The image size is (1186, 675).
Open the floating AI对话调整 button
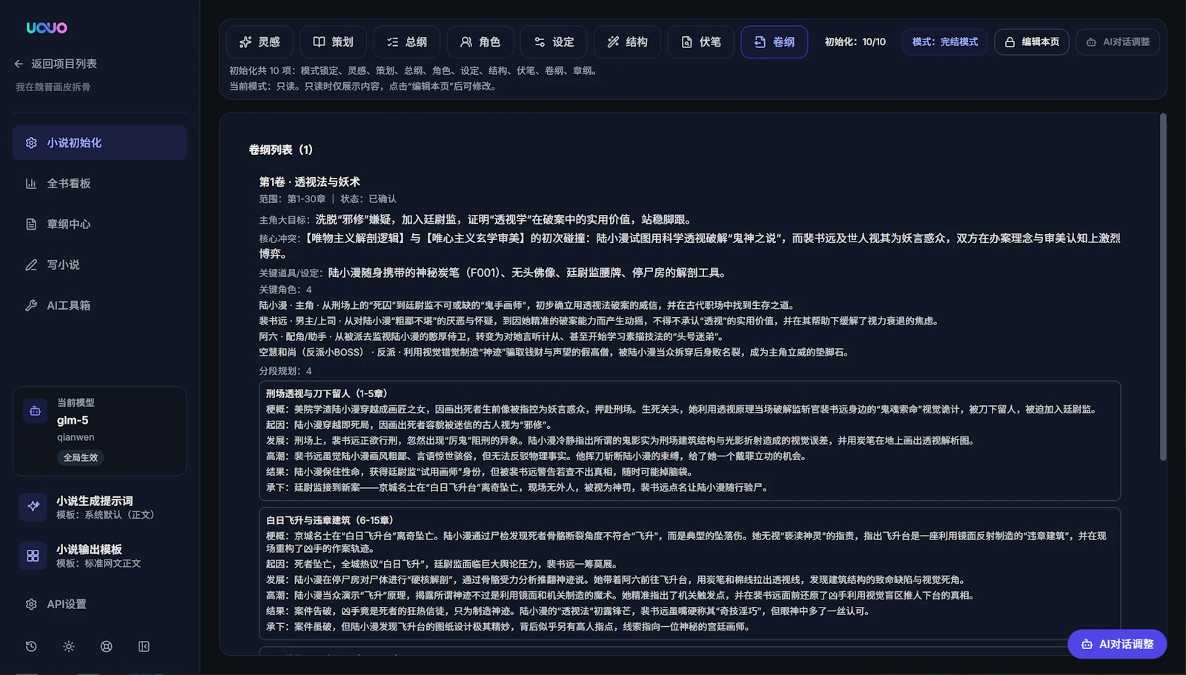tap(1117, 644)
